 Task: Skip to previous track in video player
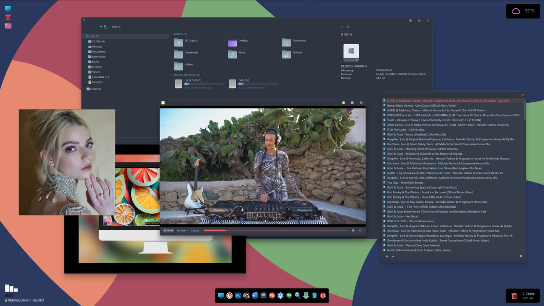[169, 230]
